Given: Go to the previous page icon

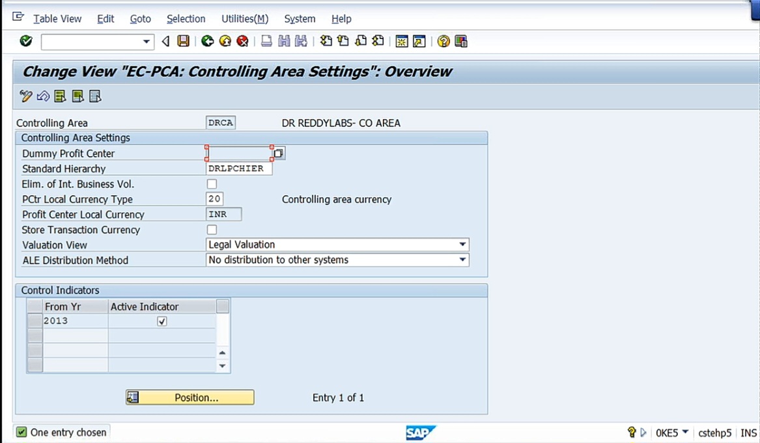Looking at the screenshot, I should pos(343,41).
